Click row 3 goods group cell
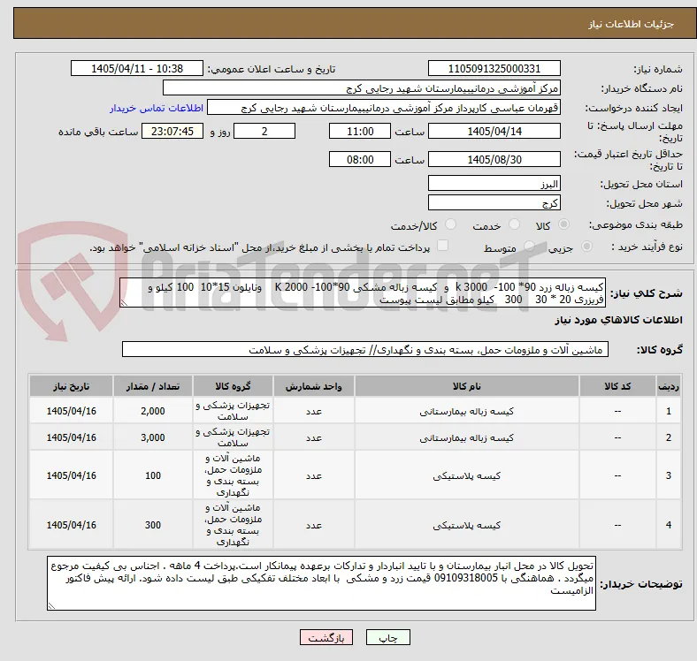Screen dimensions: 697x661 click(x=233, y=475)
